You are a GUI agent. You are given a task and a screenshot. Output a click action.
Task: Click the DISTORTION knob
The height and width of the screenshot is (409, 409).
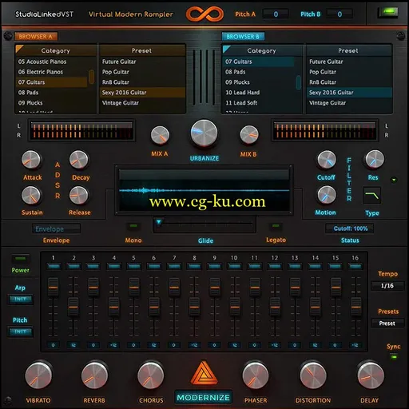(x=313, y=375)
